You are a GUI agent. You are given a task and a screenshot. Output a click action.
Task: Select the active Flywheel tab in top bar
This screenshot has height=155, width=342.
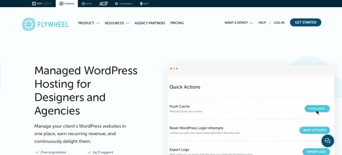(x=66, y=4)
